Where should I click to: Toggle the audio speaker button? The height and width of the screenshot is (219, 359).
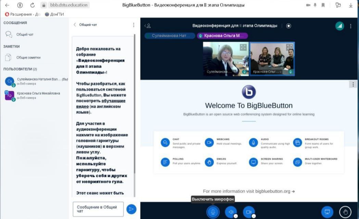point(231,212)
